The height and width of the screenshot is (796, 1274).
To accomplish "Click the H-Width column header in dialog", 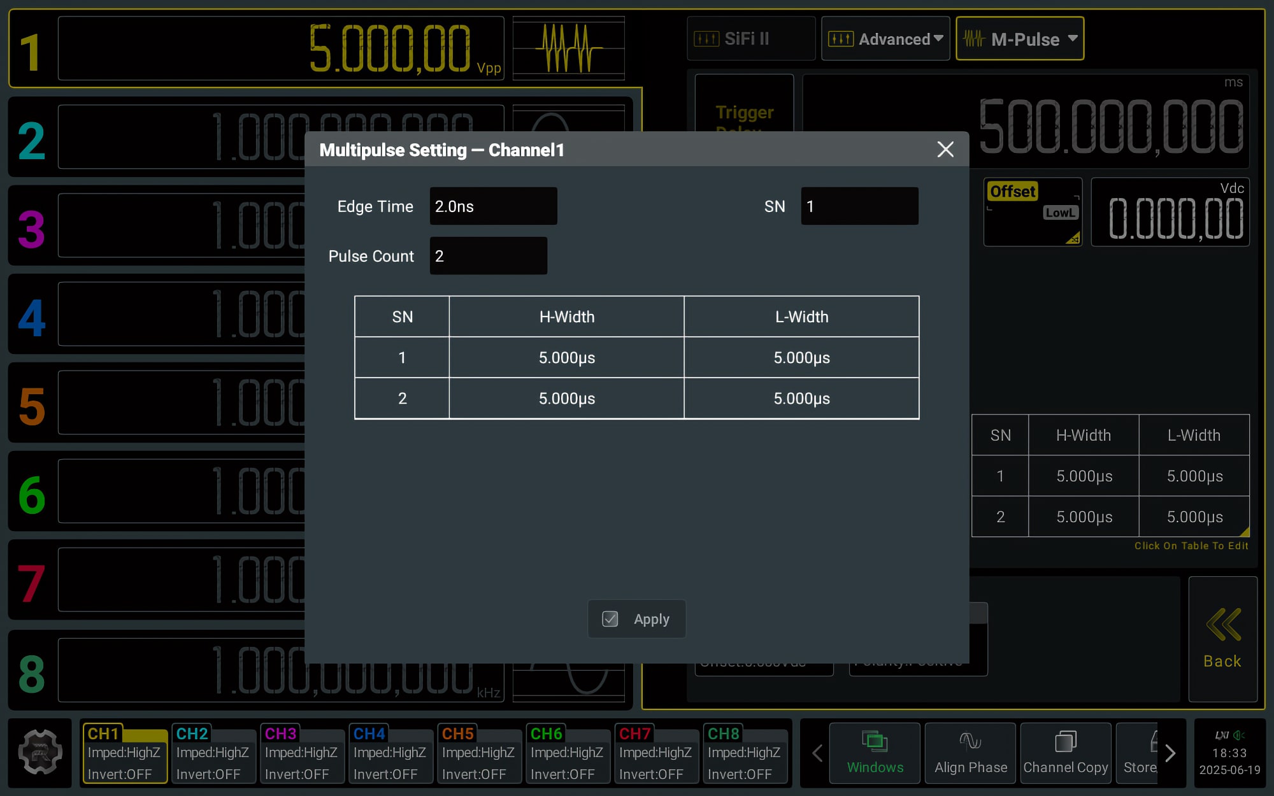I will click(566, 317).
